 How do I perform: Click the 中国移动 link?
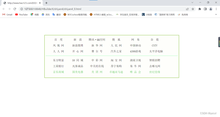(x=135, y=46)
